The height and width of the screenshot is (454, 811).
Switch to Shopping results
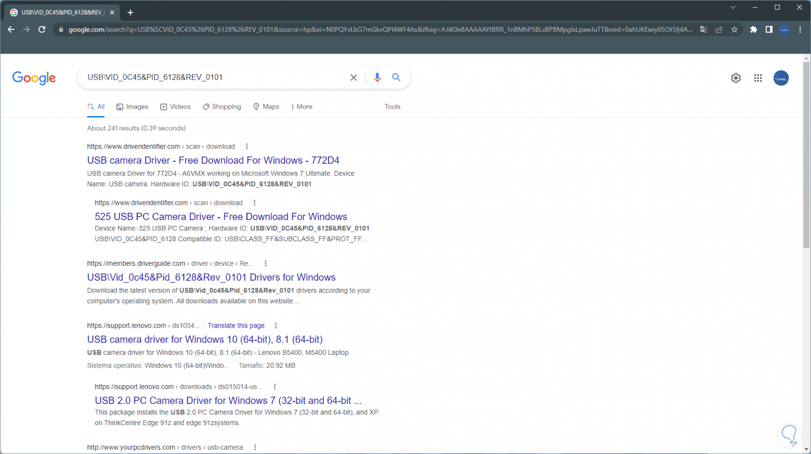(222, 107)
